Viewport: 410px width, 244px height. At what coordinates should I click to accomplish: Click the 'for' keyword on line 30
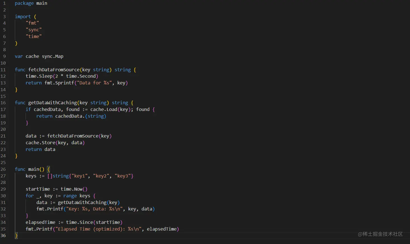click(x=30, y=196)
